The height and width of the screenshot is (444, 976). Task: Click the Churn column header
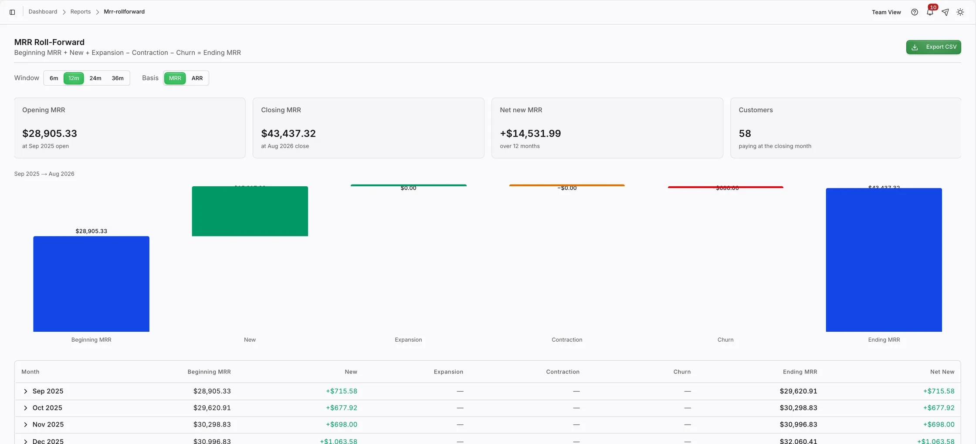click(682, 372)
